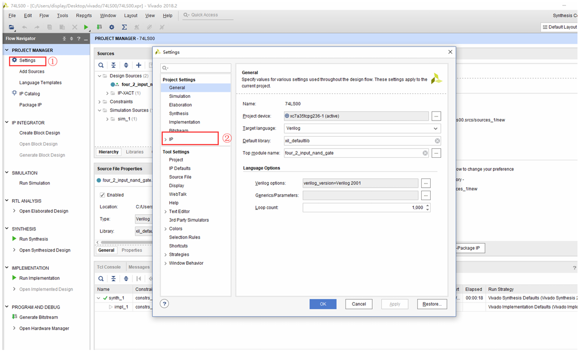
Task: Switch to the Libraries tab
Action: tap(135, 152)
